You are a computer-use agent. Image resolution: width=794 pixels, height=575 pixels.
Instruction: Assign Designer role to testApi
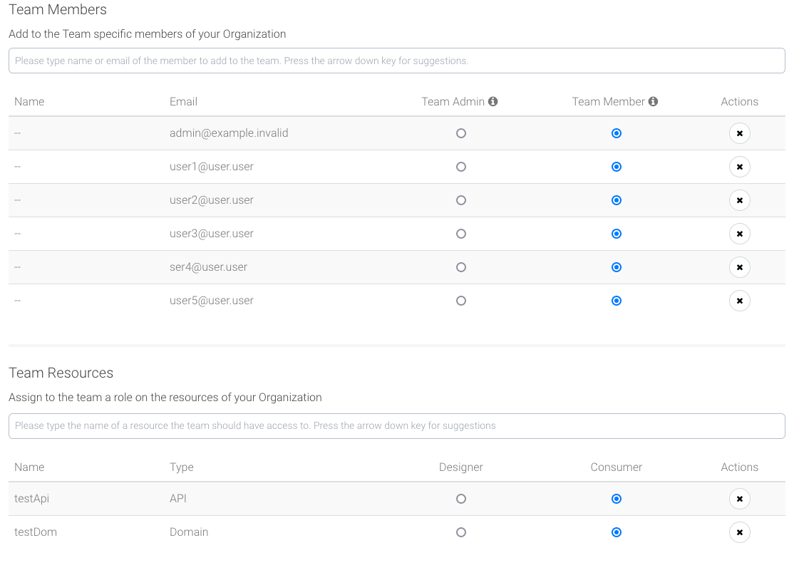click(x=461, y=499)
